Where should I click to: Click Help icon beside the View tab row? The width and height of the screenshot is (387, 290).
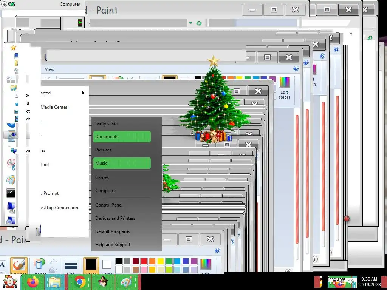[296, 69]
